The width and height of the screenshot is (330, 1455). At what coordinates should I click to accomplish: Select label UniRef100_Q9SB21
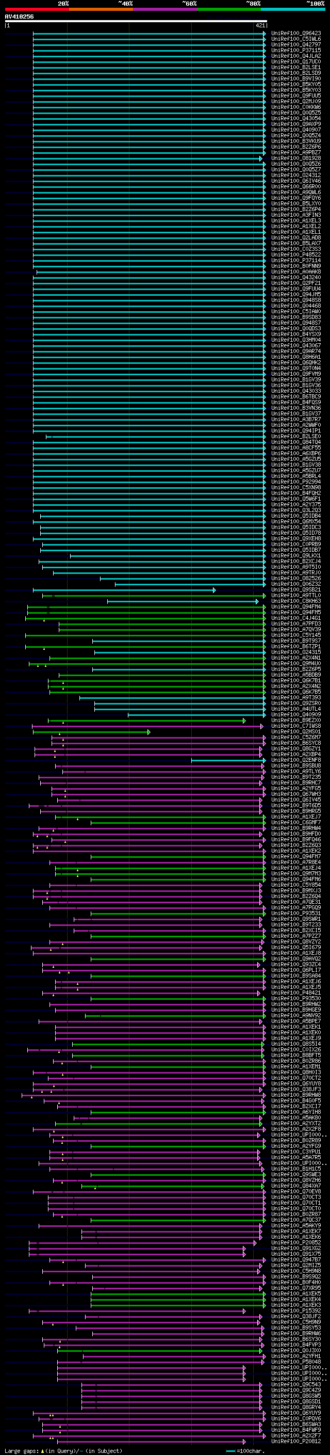click(x=296, y=589)
